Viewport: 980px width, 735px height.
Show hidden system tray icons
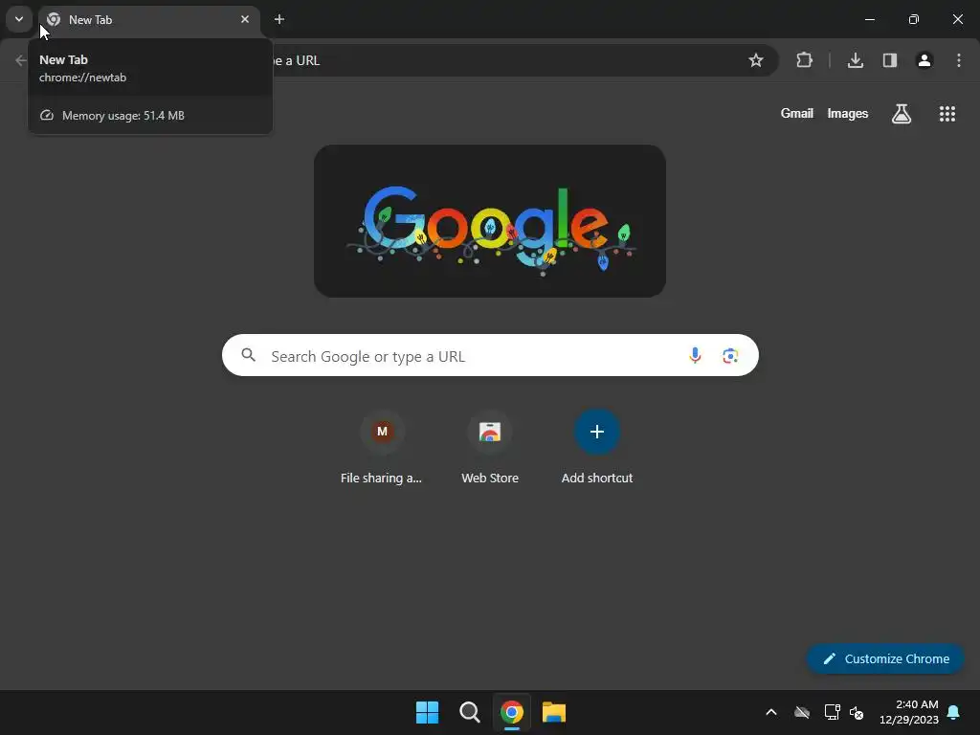coord(771,712)
